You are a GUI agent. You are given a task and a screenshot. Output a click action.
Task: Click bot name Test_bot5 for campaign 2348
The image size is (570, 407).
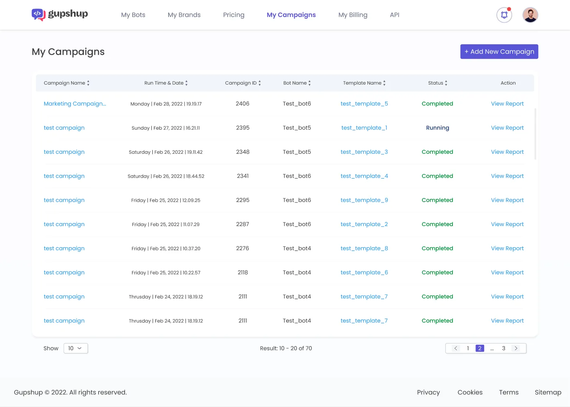(297, 152)
